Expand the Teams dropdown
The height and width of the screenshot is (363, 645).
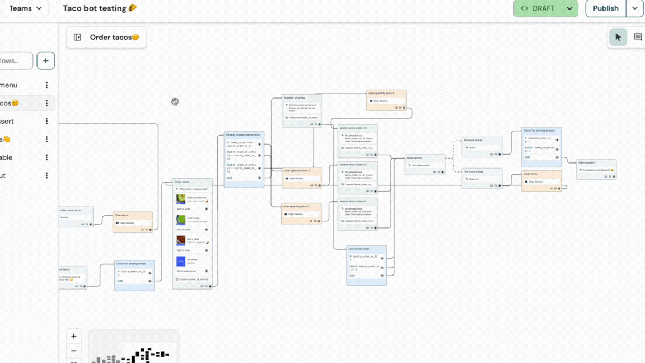(x=25, y=8)
